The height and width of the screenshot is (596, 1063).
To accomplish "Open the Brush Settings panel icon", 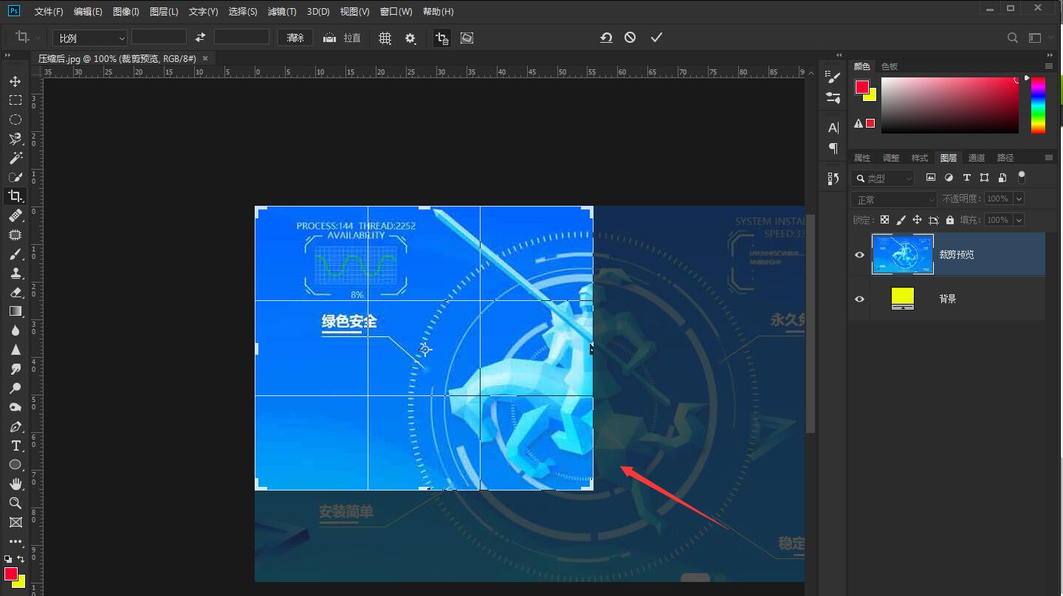I will [833, 77].
